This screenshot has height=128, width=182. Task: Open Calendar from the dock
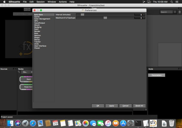55,123
